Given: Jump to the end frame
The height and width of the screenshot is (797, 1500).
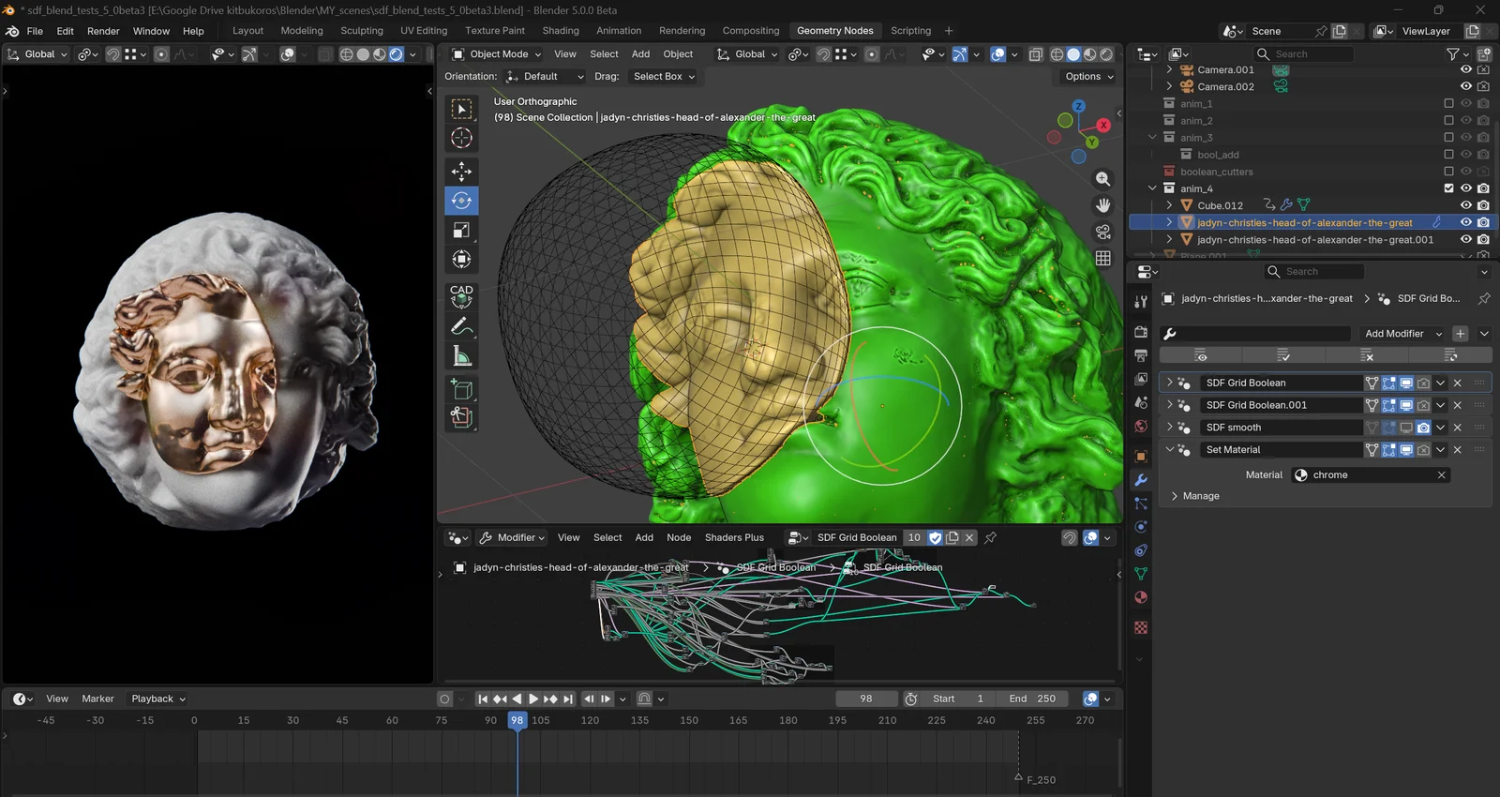Looking at the screenshot, I should click(x=568, y=699).
